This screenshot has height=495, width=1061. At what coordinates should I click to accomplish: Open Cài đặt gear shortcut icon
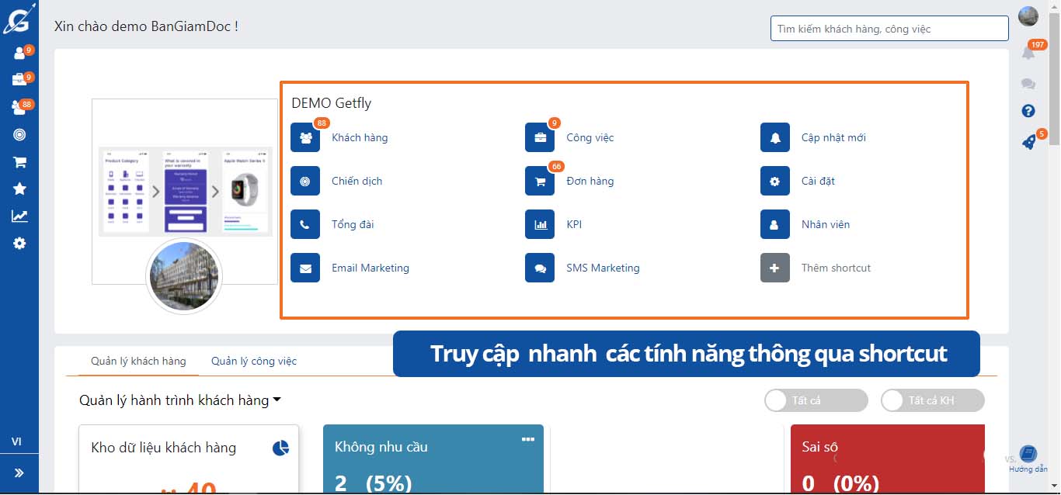tap(775, 181)
